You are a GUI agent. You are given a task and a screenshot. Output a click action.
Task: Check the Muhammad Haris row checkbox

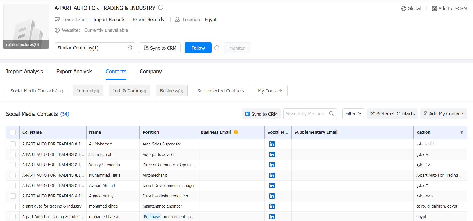click(x=13, y=175)
